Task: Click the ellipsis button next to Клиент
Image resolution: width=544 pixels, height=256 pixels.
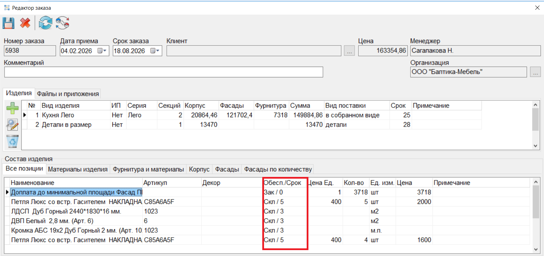Action: (349, 51)
